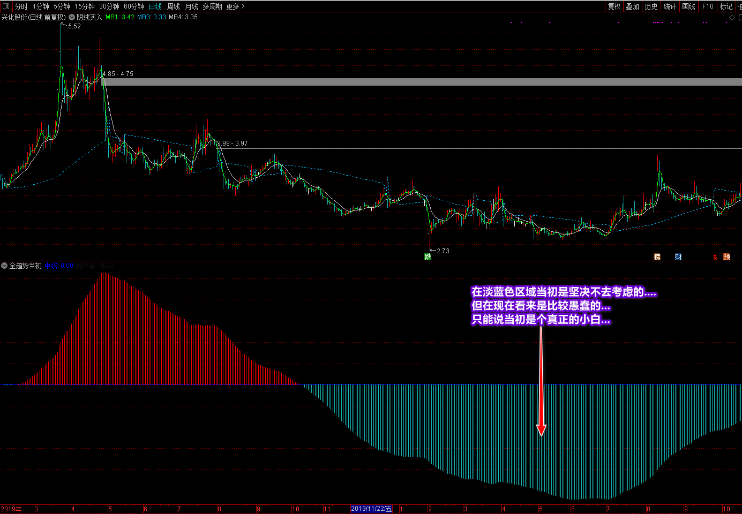Click the 2019/11/22 date marker on timeline
The width and height of the screenshot is (742, 514).
click(371, 509)
